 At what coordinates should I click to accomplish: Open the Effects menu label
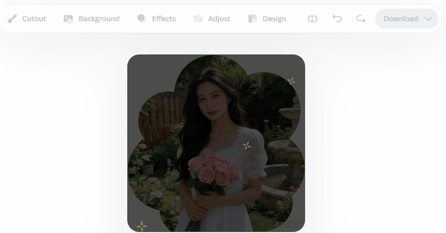pyautogui.click(x=164, y=19)
